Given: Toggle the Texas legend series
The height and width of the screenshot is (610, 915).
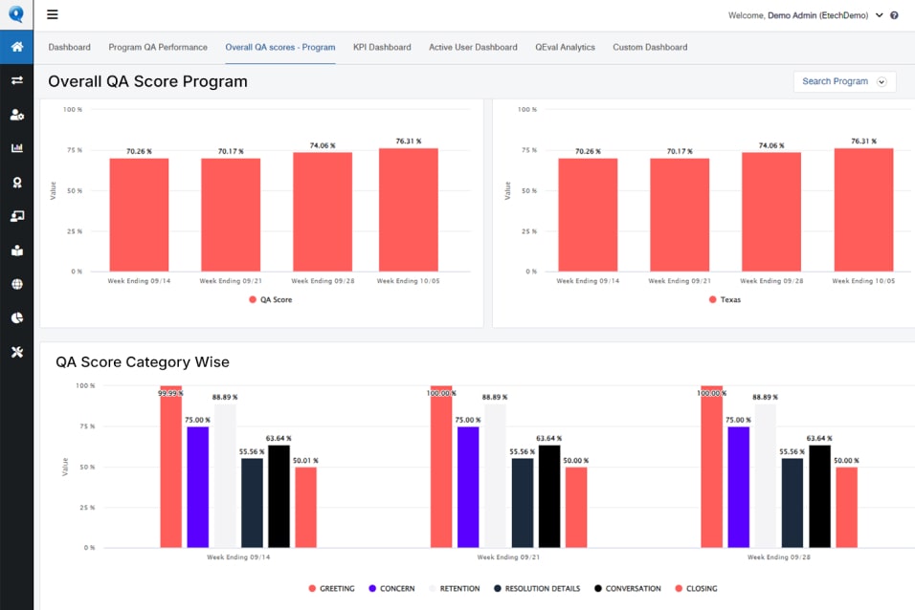Looking at the screenshot, I should pos(725,300).
